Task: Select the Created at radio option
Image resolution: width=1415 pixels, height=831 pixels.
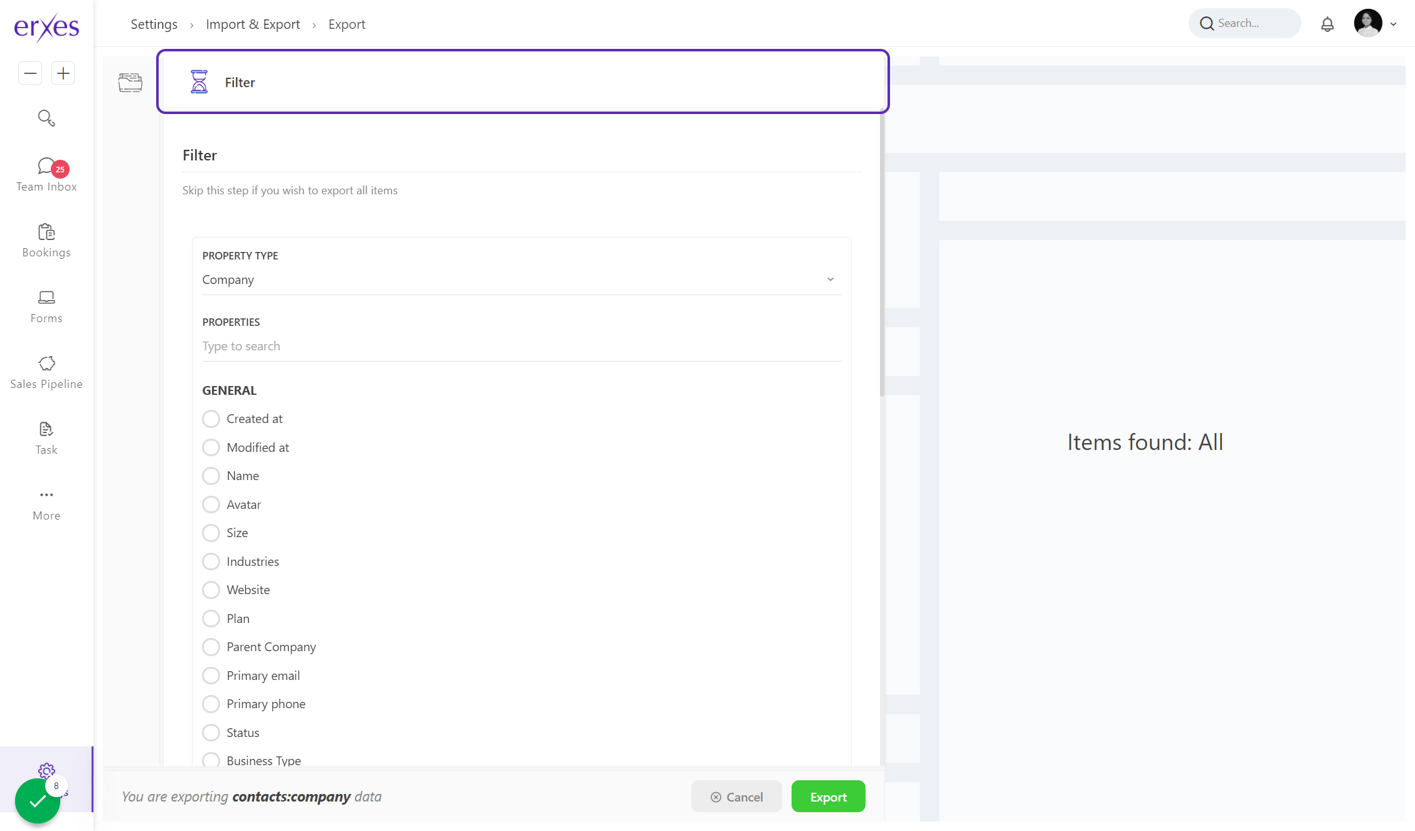Action: 211,419
